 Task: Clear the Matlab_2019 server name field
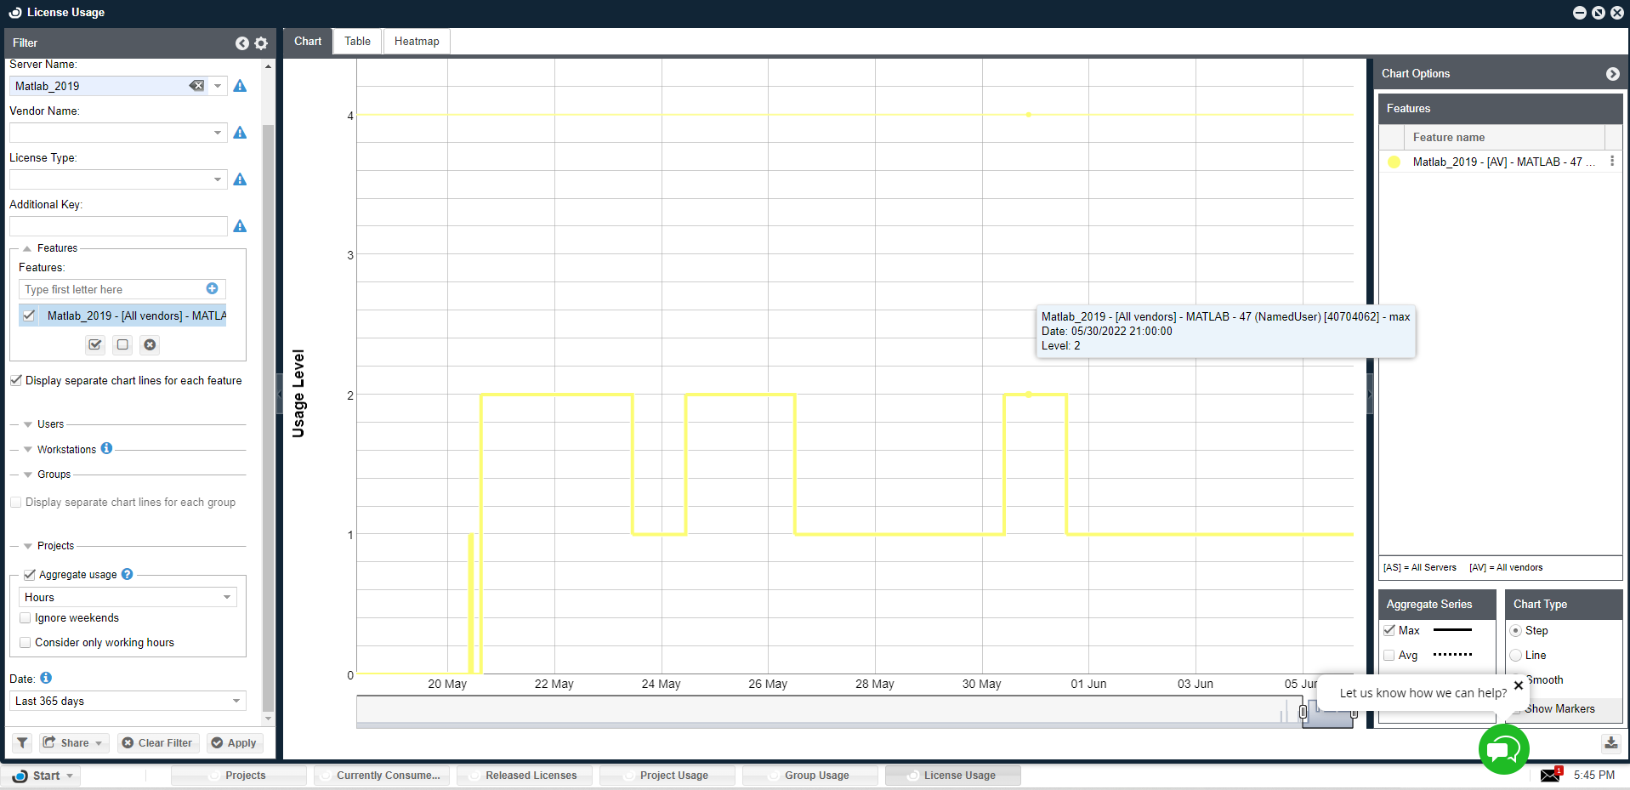tap(196, 86)
